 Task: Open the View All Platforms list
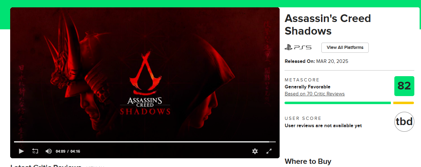coord(345,48)
